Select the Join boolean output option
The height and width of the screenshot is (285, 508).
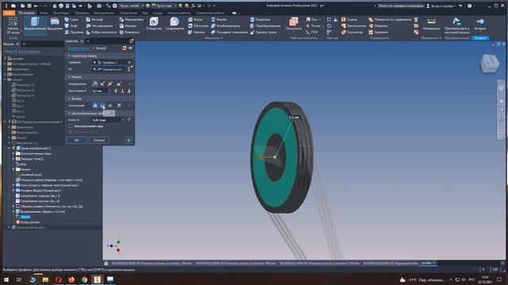[95, 105]
